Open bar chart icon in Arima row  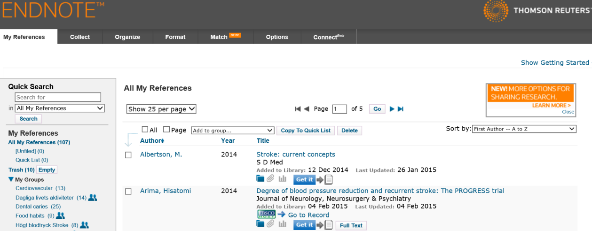282,224
